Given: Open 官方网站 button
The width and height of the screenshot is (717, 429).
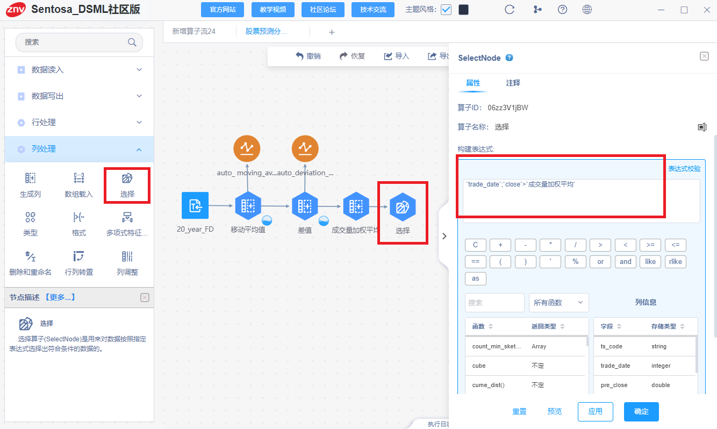Looking at the screenshot, I should (222, 10).
